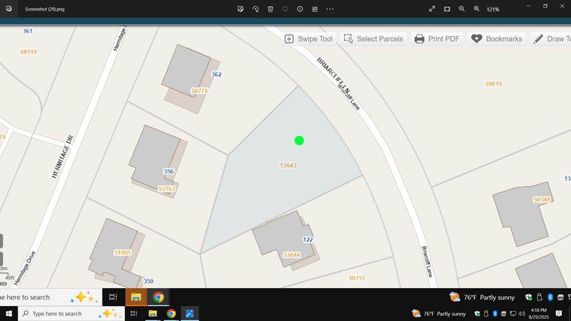
Task: Enter full screen view
Action: point(432,9)
